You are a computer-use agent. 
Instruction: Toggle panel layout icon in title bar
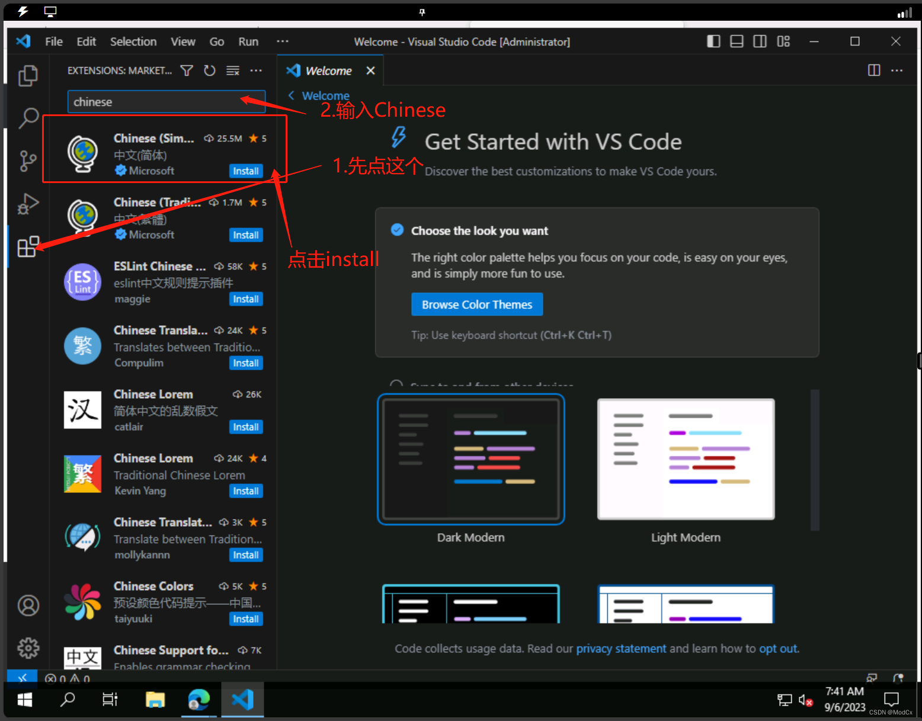tap(737, 41)
